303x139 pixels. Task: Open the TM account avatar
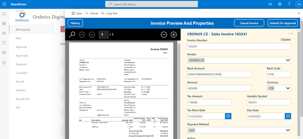[298, 4]
